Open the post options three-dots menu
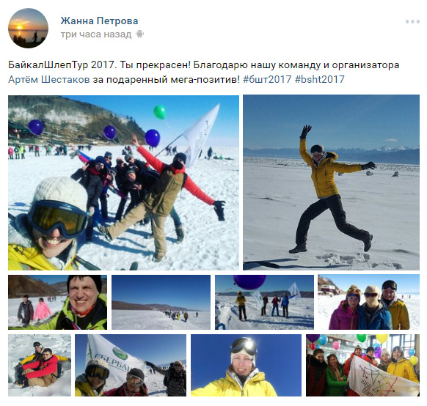Image resolution: width=427 pixels, height=406 pixels. (412, 21)
